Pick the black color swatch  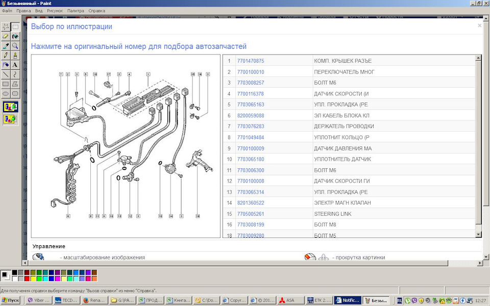tap(15, 272)
